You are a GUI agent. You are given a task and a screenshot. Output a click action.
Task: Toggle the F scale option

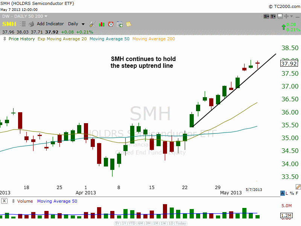(x=297, y=193)
